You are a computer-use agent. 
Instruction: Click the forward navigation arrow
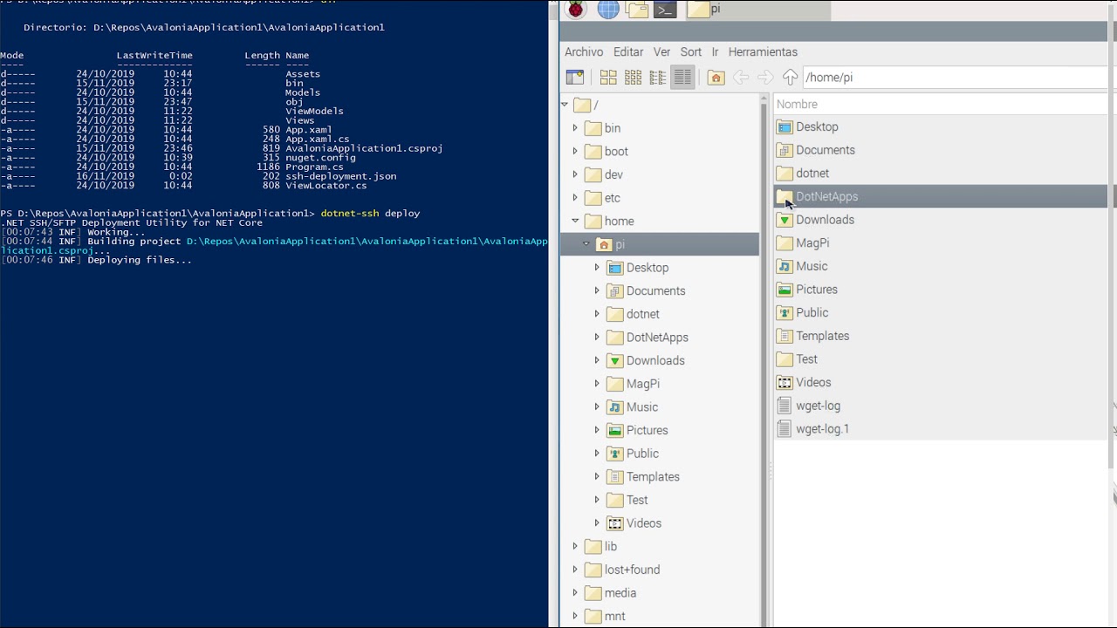(765, 77)
